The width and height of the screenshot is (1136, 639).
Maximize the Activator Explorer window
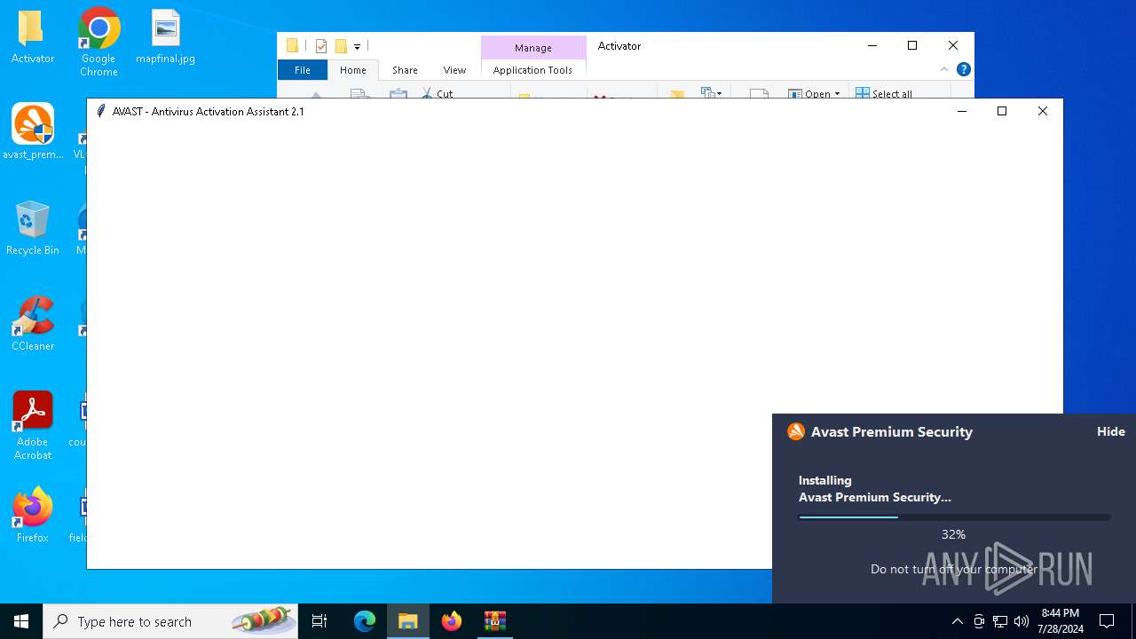[912, 45]
